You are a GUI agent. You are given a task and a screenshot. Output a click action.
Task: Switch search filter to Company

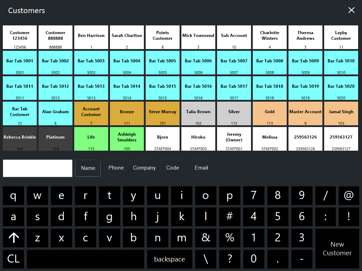tap(144, 168)
